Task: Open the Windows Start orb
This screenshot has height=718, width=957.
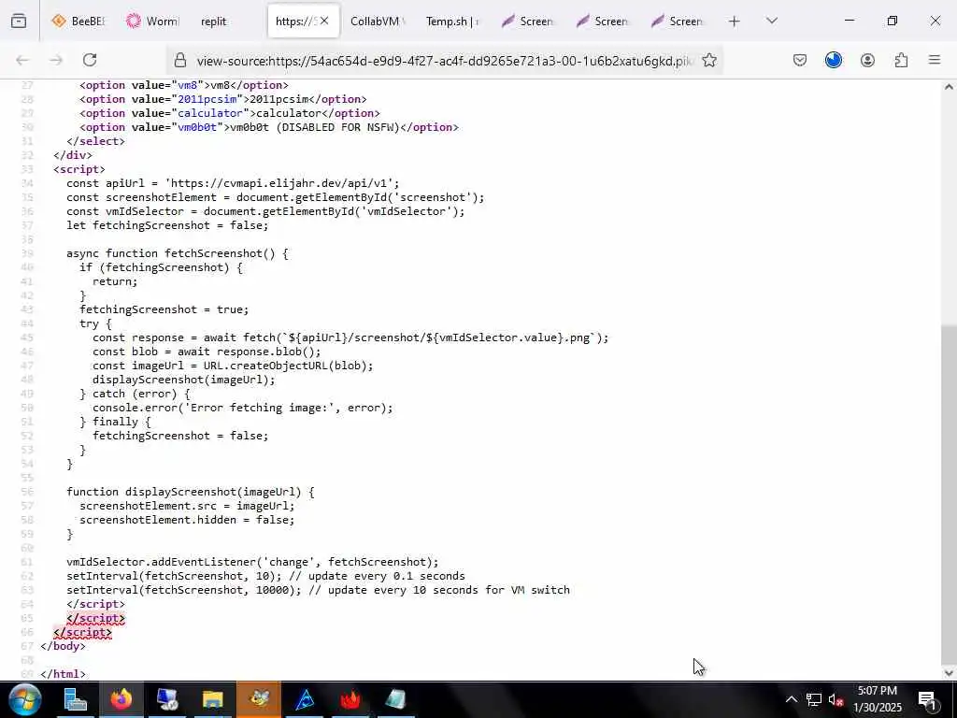Action: (25, 699)
